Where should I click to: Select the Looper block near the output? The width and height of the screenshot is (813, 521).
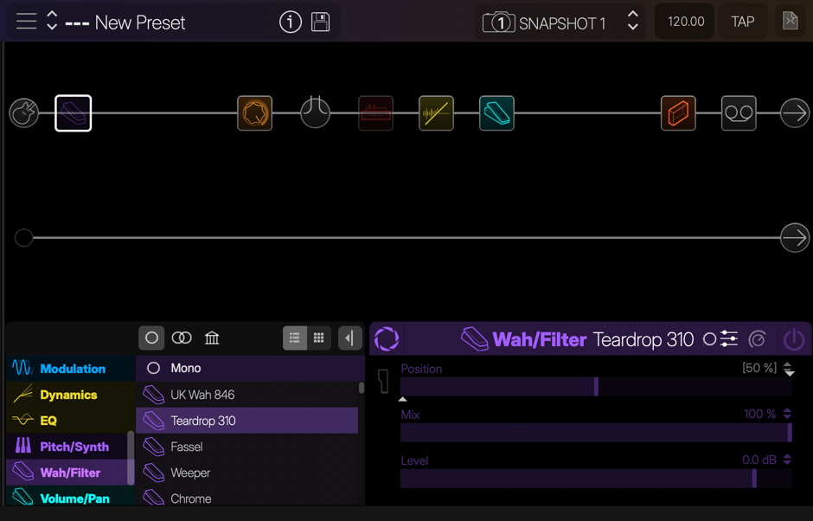pos(737,113)
